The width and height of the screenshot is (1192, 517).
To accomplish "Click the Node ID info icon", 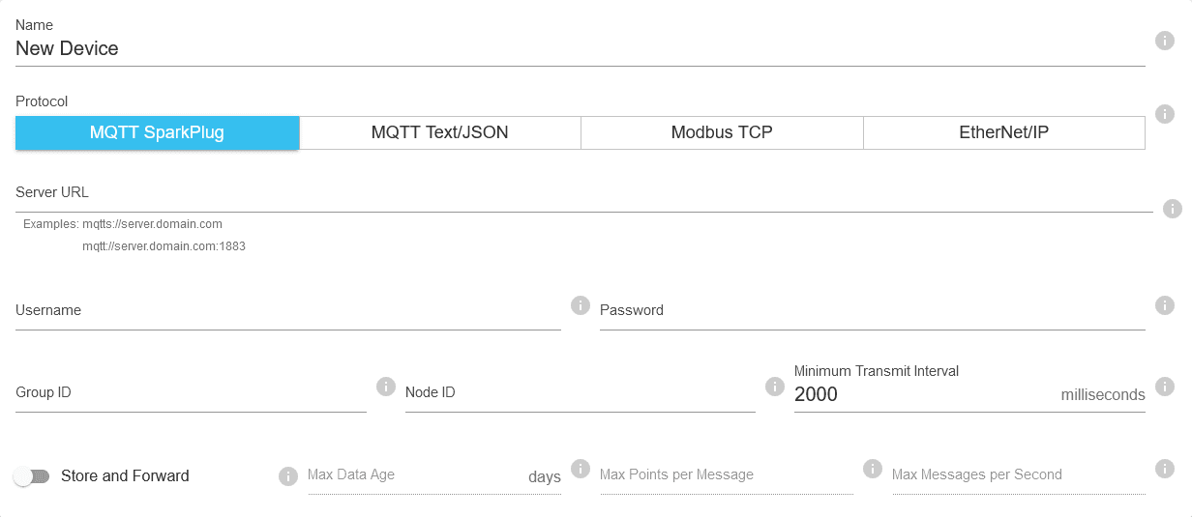I will coord(774,387).
